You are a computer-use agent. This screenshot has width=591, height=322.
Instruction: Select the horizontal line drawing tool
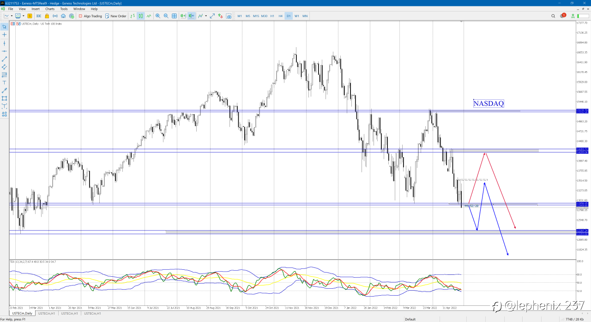pyautogui.click(x=4, y=51)
